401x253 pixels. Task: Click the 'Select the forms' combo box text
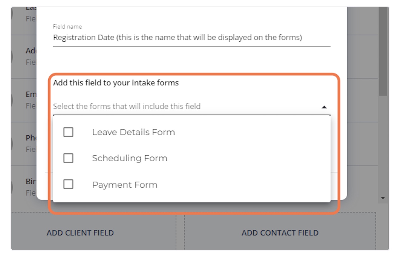click(x=126, y=107)
